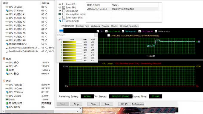203x114 pixels.
Task: Uncheck the Stress FPU checkbox
Action: click(64, 7)
